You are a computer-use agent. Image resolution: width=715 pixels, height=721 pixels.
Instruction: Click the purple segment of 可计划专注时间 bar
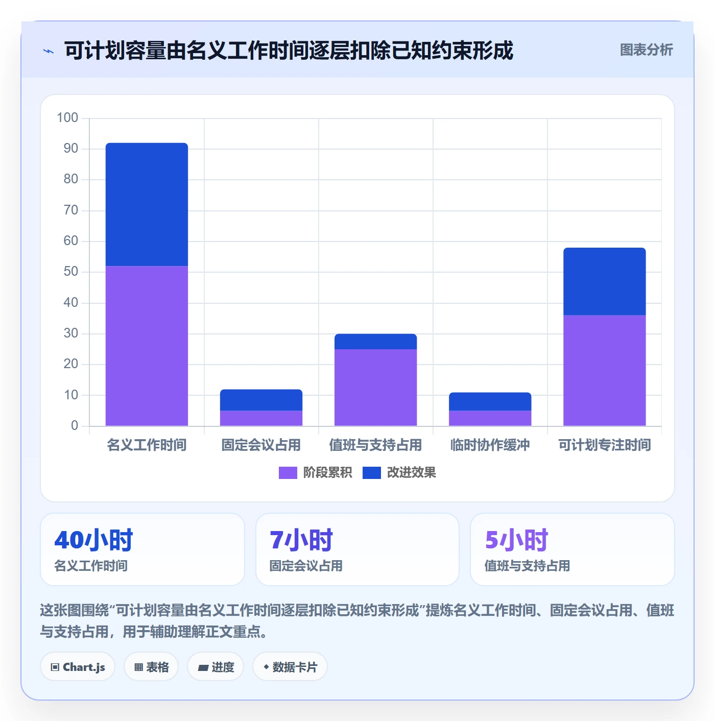point(604,370)
